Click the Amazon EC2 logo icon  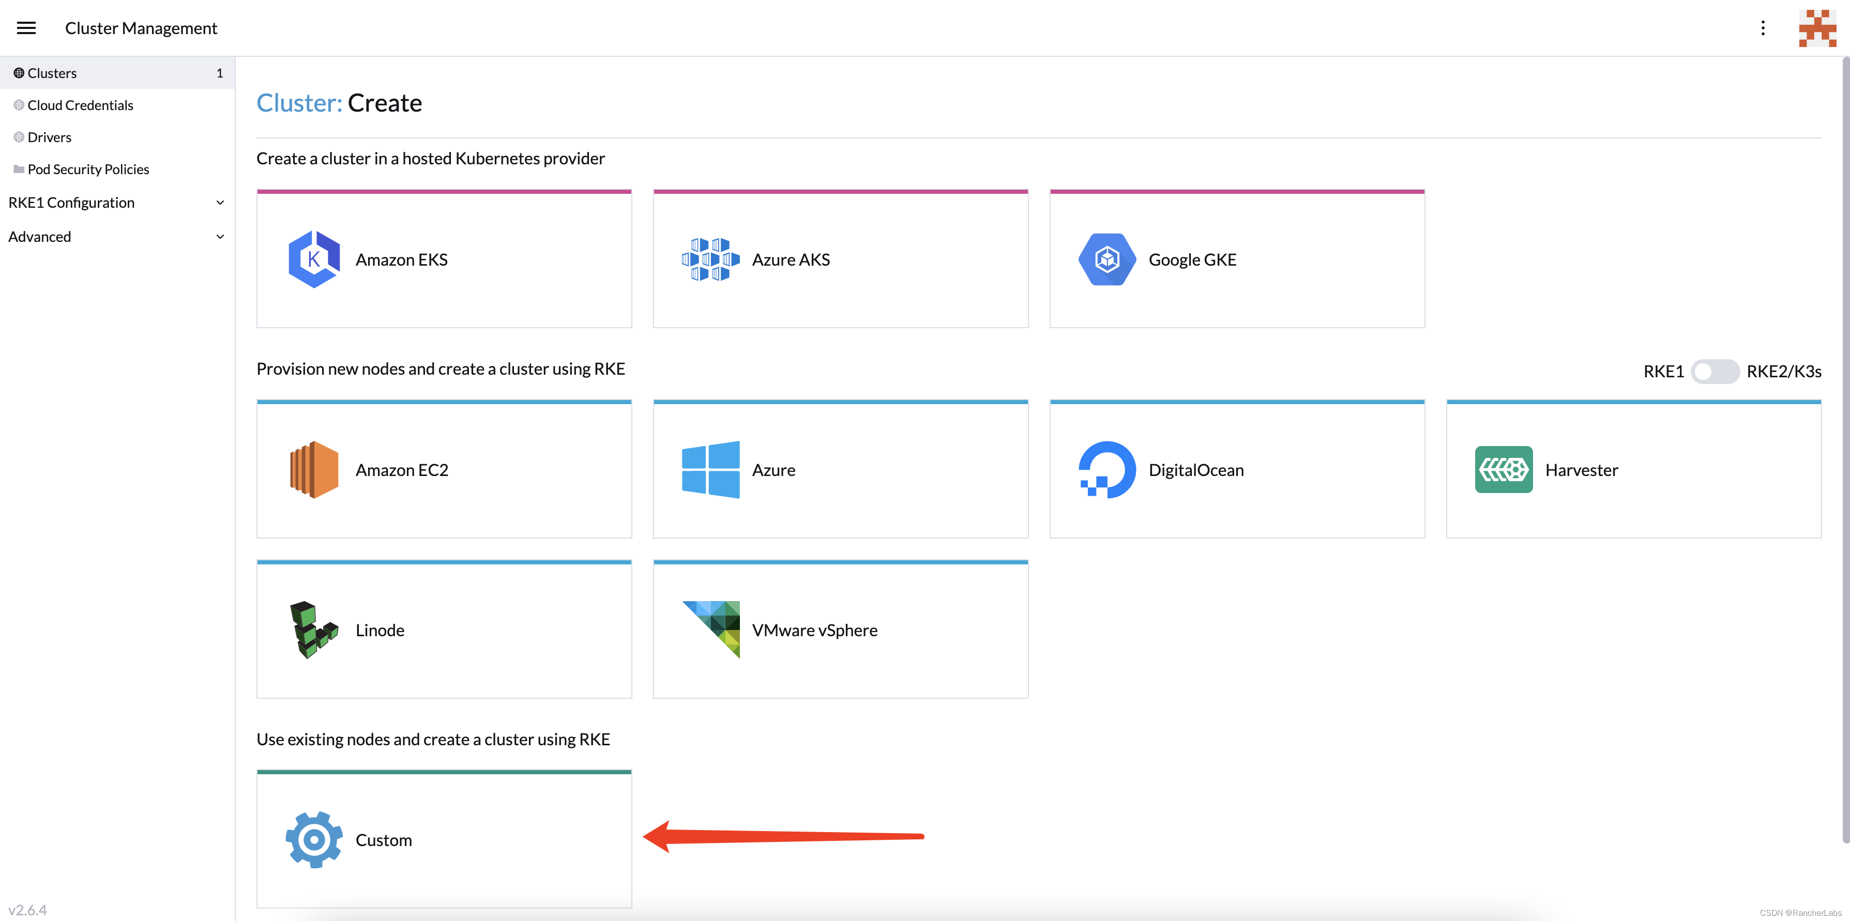point(314,469)
